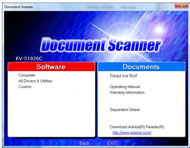190x148 pixels.
Task: Follow the http://www.adobe.com/ hyperlink
Action: (x=132, y=133)
